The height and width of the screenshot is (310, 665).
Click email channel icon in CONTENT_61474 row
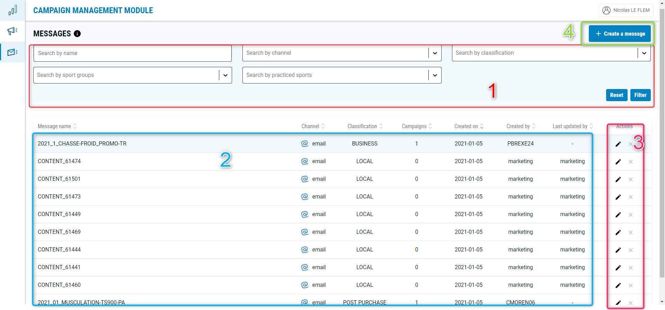(x=305, y=161)
